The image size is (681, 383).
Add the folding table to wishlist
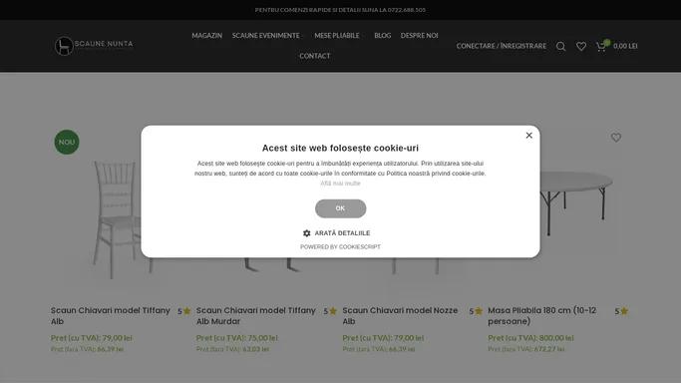[616, 138]
